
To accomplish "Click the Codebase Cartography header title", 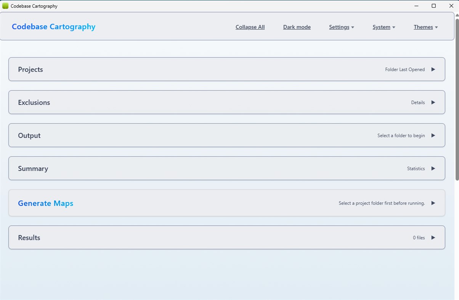I will coord(54,27).
